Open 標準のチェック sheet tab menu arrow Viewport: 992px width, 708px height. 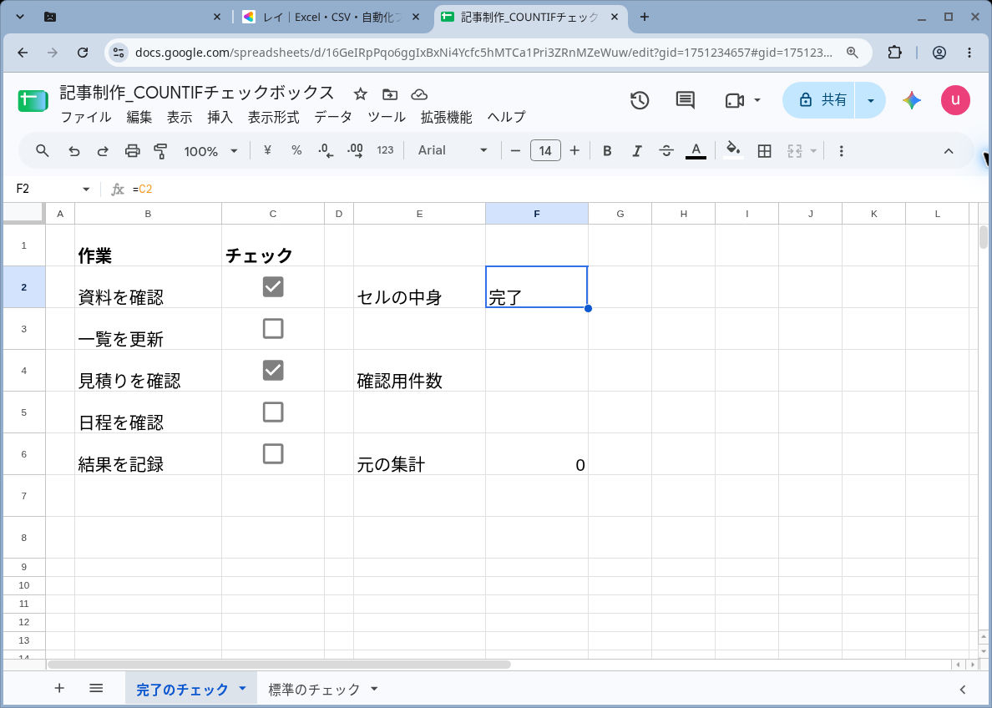click(374, 689)
